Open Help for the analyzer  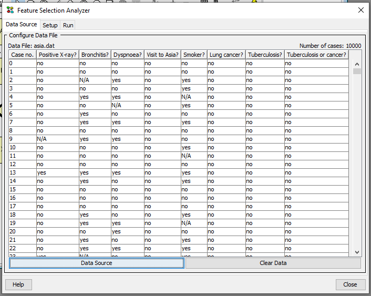(18, 284)
